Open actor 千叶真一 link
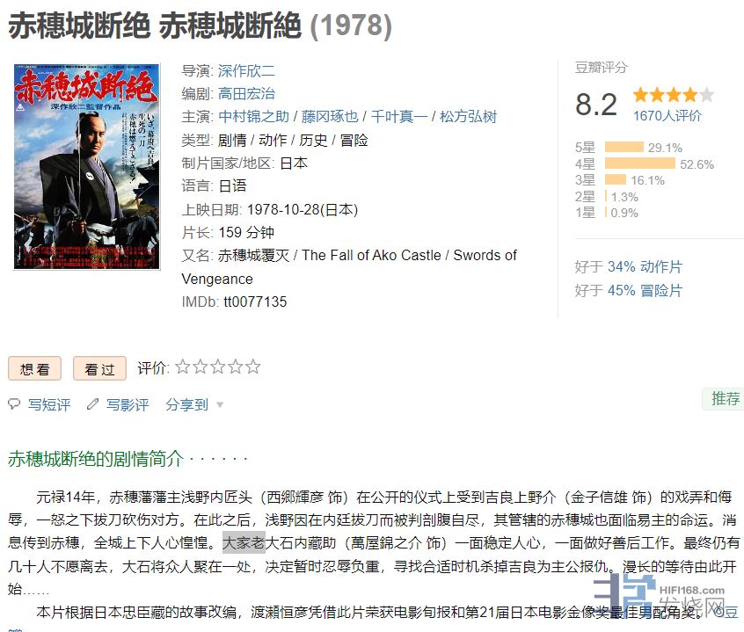 click(x=399, y=117)
